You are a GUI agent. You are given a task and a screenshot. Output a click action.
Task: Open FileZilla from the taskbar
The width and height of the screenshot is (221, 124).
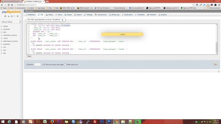click(x=95, y=122)
